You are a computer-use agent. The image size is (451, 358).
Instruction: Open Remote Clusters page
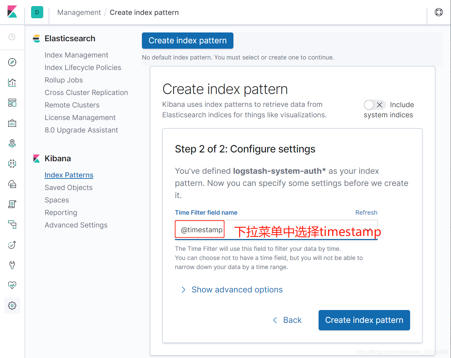72,105
